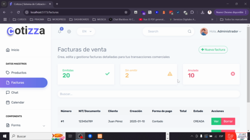Open Windows Start menu

click(x=5, y=136)
